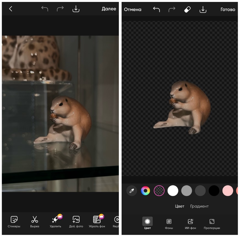Choose the white color swatch

(173, 191)
